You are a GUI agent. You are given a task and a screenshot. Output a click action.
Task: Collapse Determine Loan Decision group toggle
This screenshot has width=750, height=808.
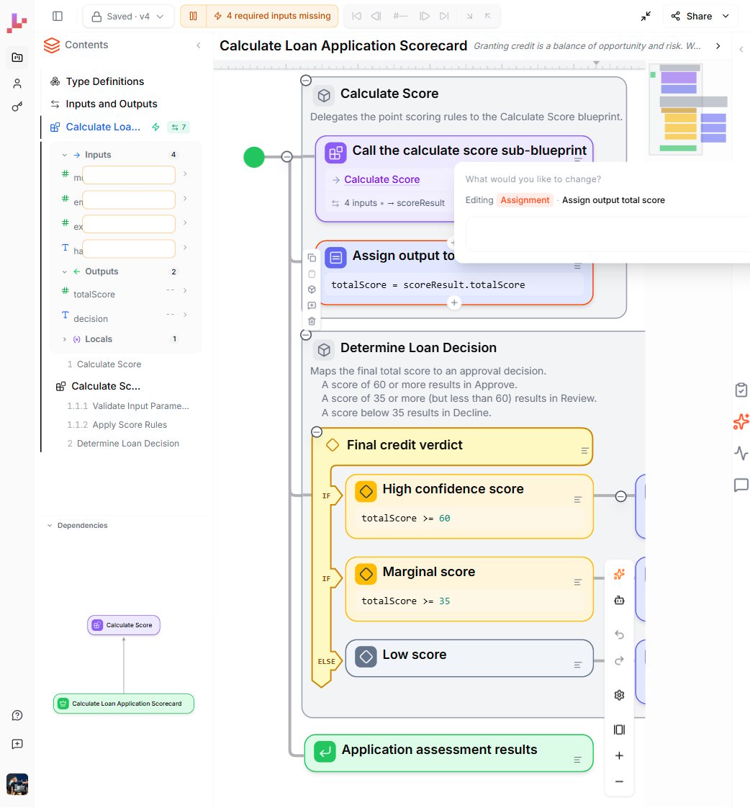(306, 335)
